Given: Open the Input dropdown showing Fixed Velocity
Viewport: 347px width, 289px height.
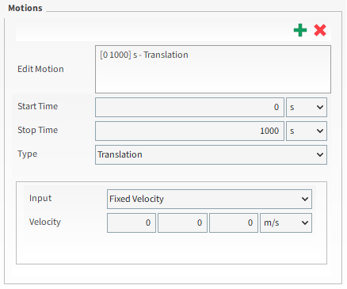Looking at the screenshot, I should click(x=209, y=199).
